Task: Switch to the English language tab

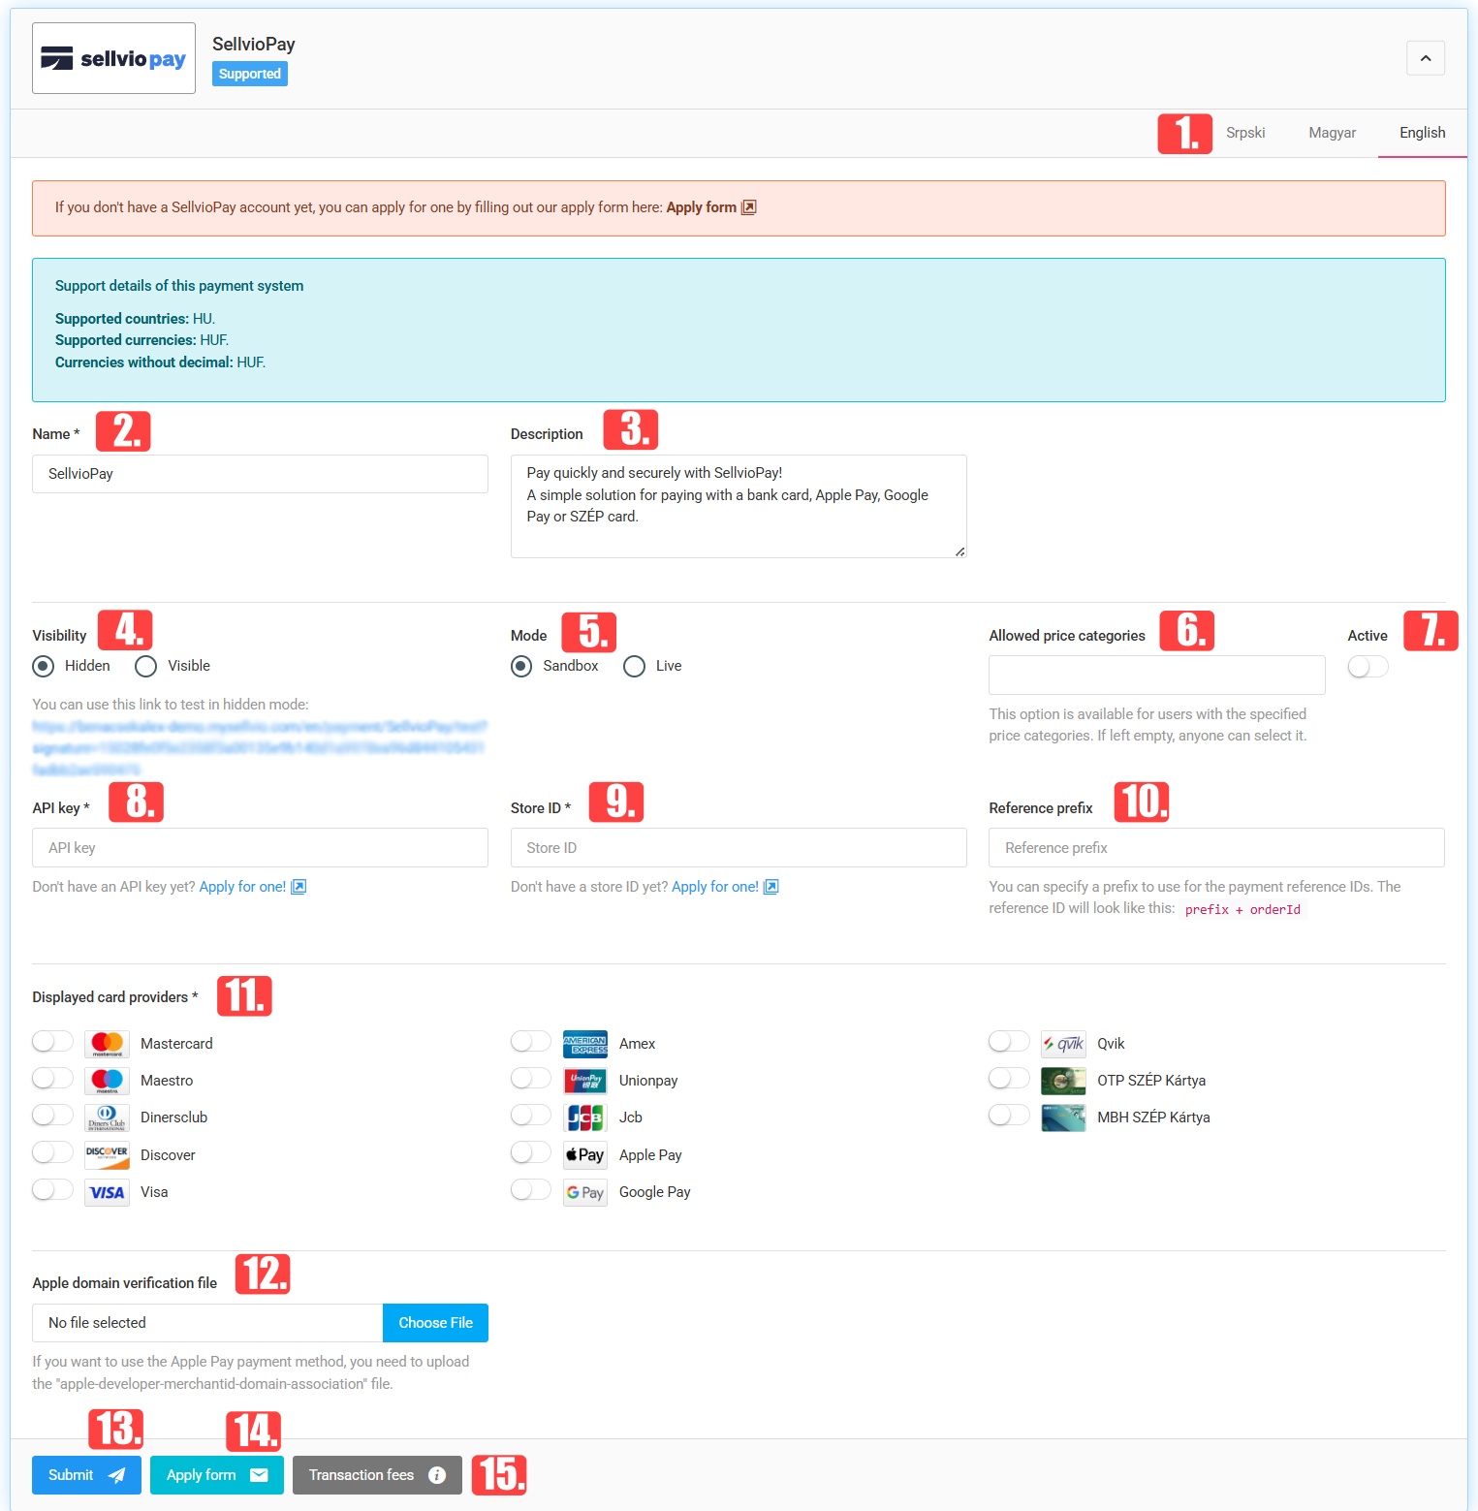Action: 1423,133
